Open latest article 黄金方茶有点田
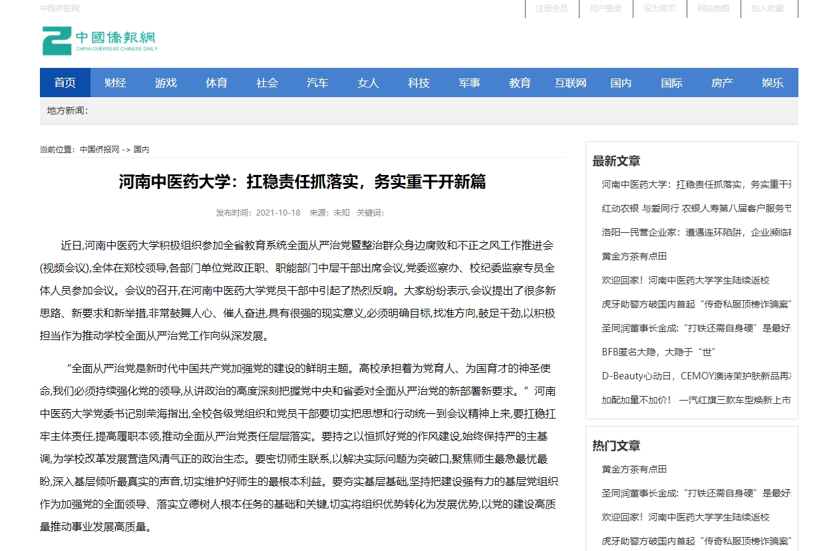 point(634,256)
